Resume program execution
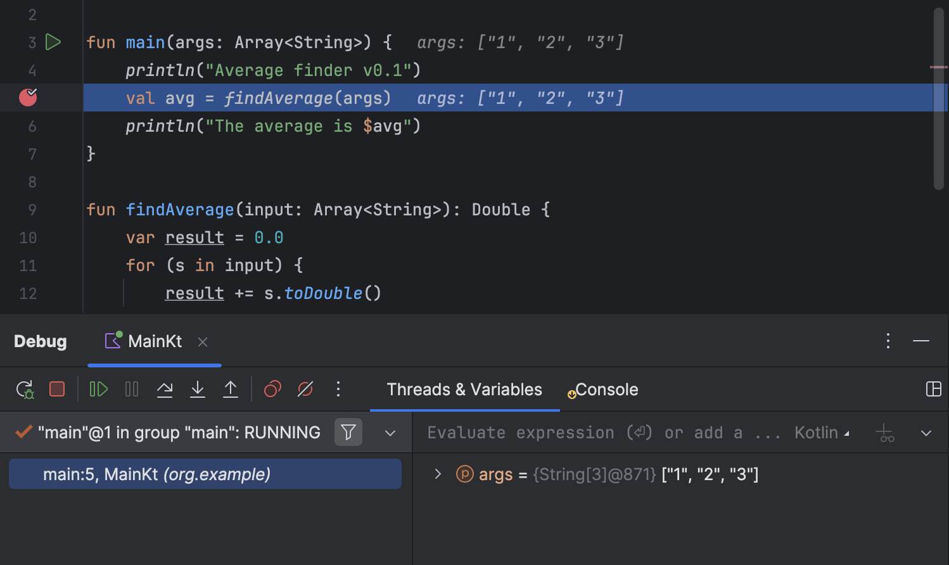949x565 pixels. pyautogui.click(x=98, y=390)
